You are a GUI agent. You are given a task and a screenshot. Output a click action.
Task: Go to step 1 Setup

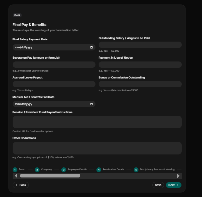tap(19, 170)
